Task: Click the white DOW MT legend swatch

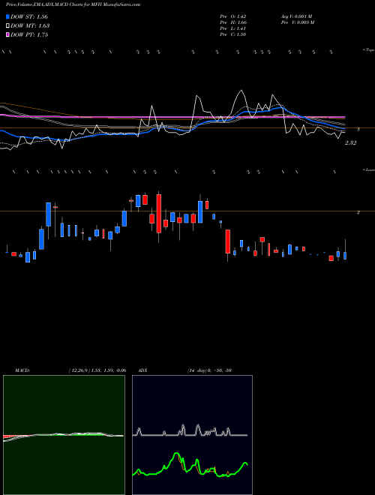Action: pyautogui.click(x=7, y=25)
